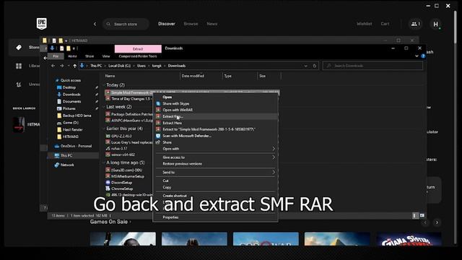Choose Copy in the context menu
The image size is (462, 260).
[x=216, y=188]
